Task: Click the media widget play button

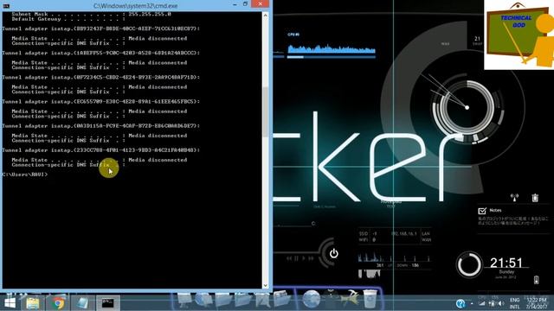Action: [303, 258]
